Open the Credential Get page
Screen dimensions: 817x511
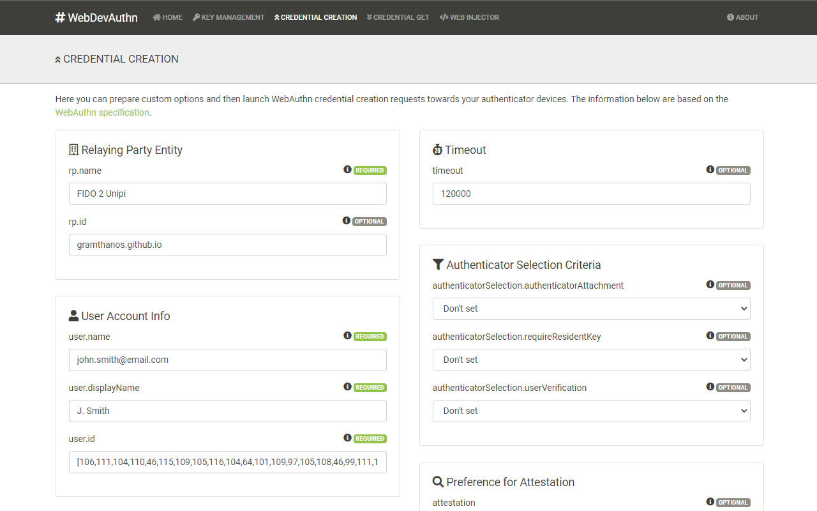pyautogui.click(x=398, y=17)
